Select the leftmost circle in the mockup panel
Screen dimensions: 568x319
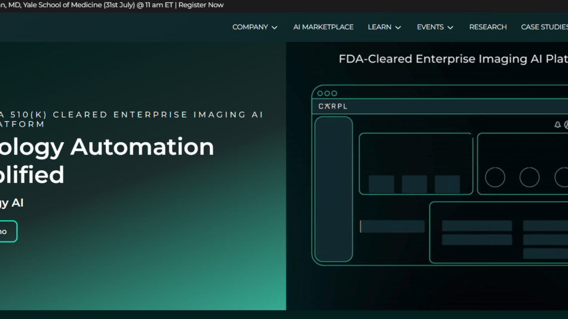[494, 177]
